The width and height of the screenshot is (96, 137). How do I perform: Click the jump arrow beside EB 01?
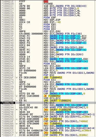(17, 101)
